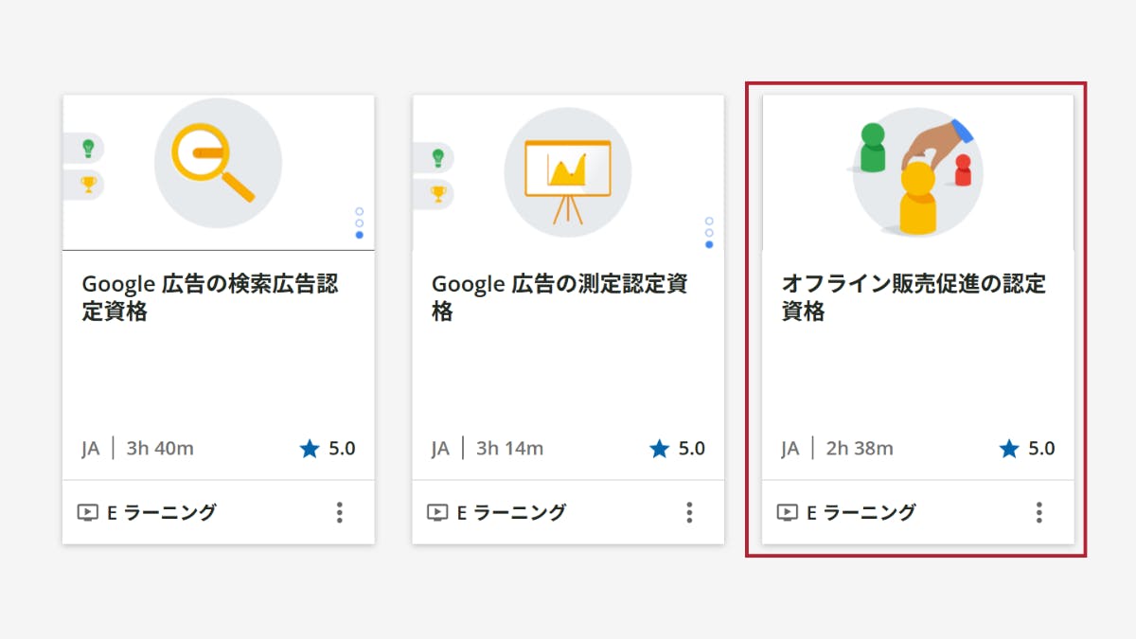The image size is (1136, 639).
Task: Click the star rating on the search ads card
Action: (328, 449)
